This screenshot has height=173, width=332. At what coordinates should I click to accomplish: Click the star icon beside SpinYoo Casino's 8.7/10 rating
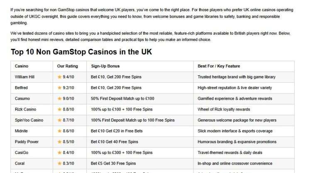point(59,120)
